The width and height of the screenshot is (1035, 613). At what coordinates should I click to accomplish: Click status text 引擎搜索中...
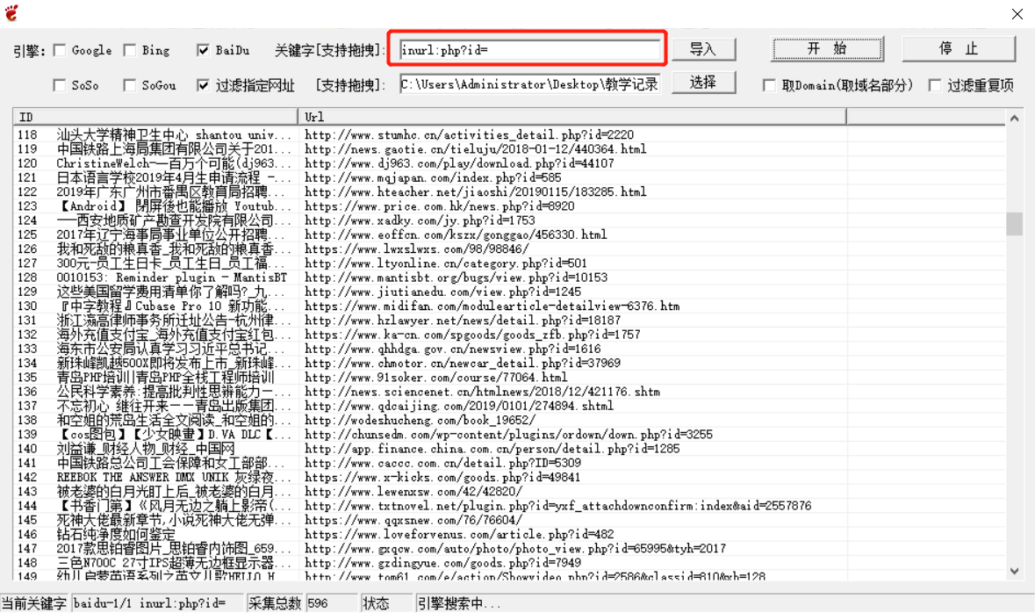(x=459, y=603)
